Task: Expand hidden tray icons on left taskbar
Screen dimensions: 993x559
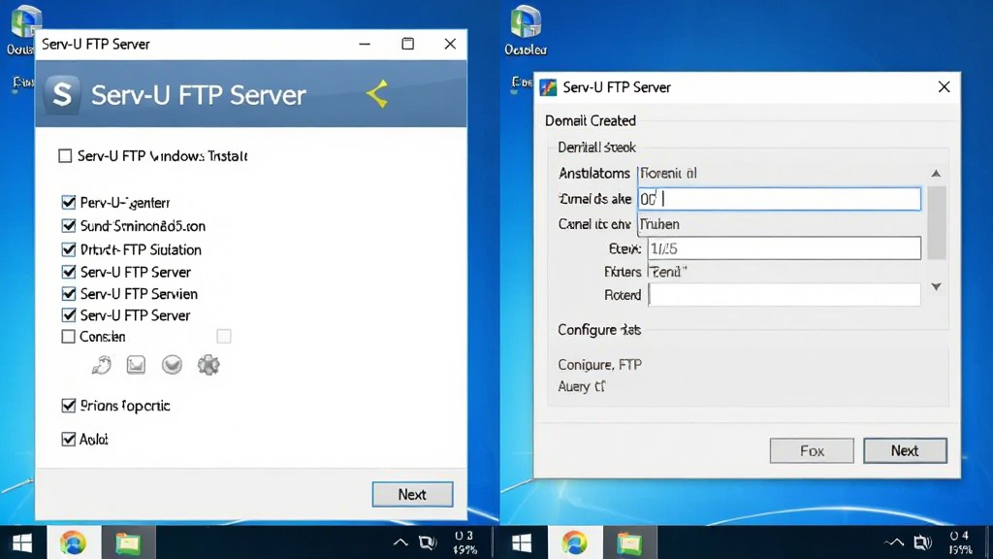Action: pyautogui.click(x=400, y=543)
